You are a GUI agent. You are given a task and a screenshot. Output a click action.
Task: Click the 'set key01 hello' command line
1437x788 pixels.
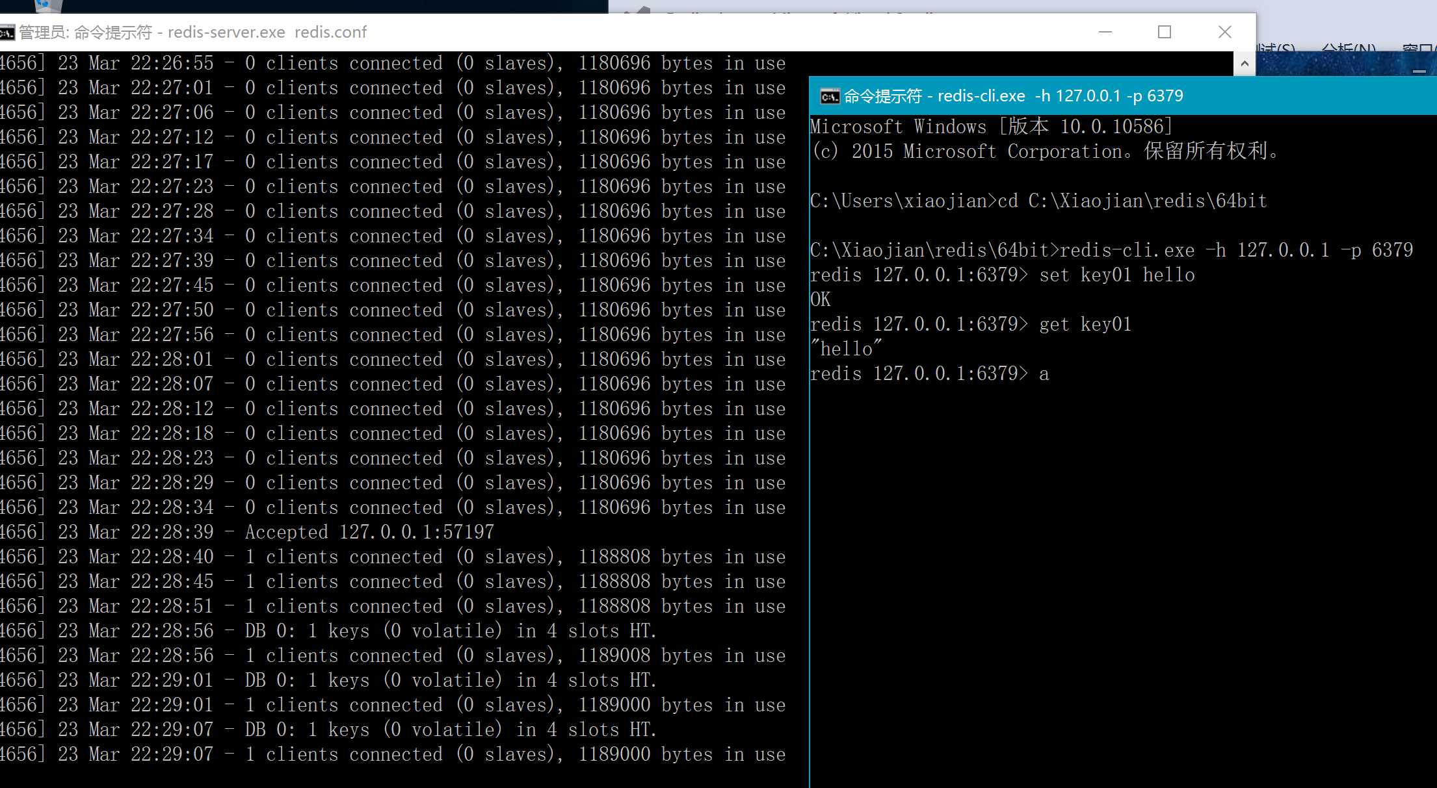pos(1003,275)
